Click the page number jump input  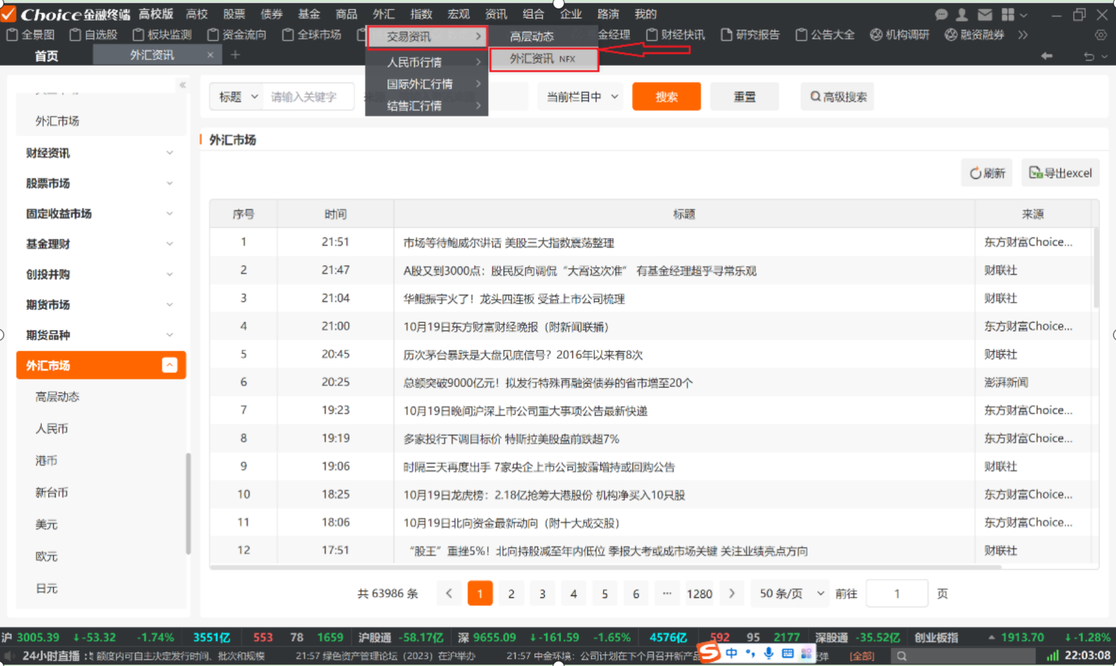click(x=896, y=593)
